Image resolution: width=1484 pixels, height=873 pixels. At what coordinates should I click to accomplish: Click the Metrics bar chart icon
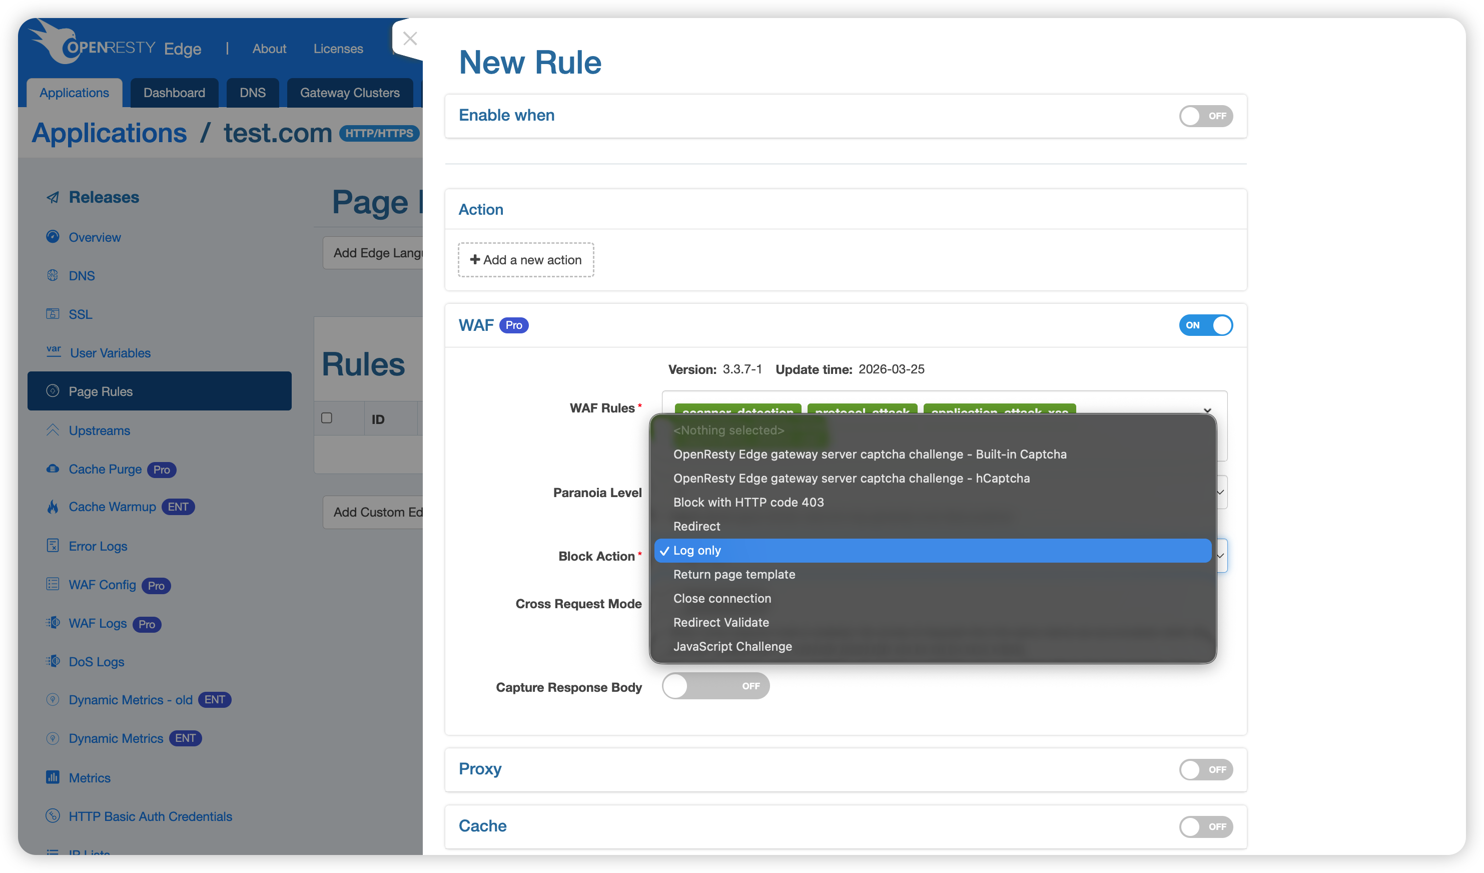[x=53, y=777]
